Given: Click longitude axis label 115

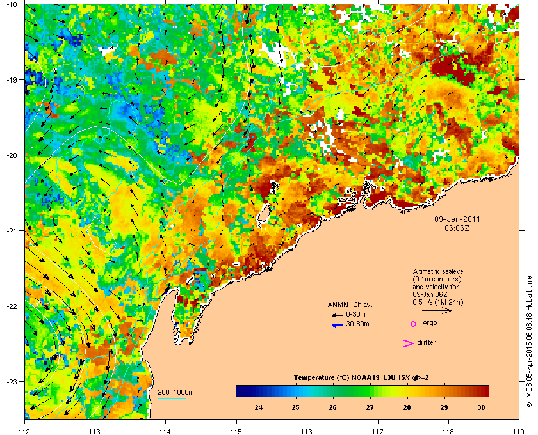Looking at the screenshot, I should click(236, 431).
